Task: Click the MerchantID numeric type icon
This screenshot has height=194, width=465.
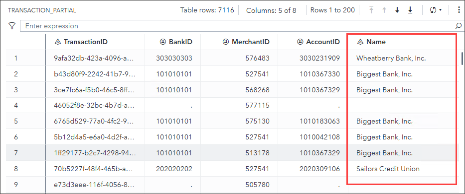Action: tap(226, 42)
